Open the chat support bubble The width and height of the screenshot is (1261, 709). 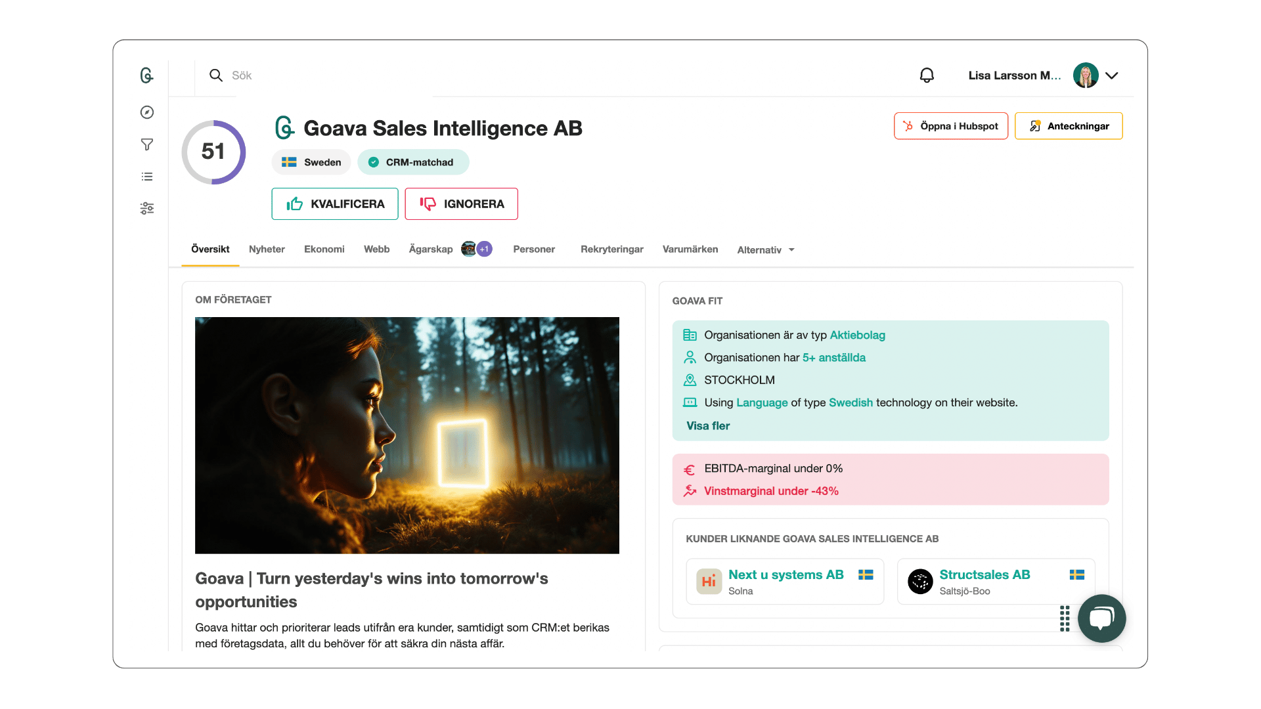click(x=1101, y=618)
